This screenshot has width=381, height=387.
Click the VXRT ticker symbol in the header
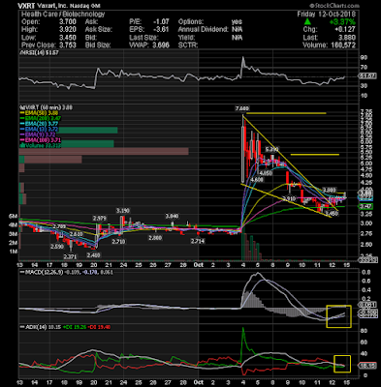25,6
